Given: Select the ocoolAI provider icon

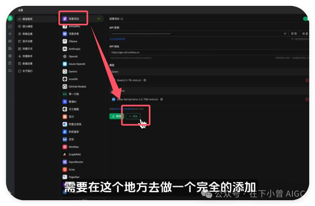Looking at the screenshot, I should [x=65, y=79].
